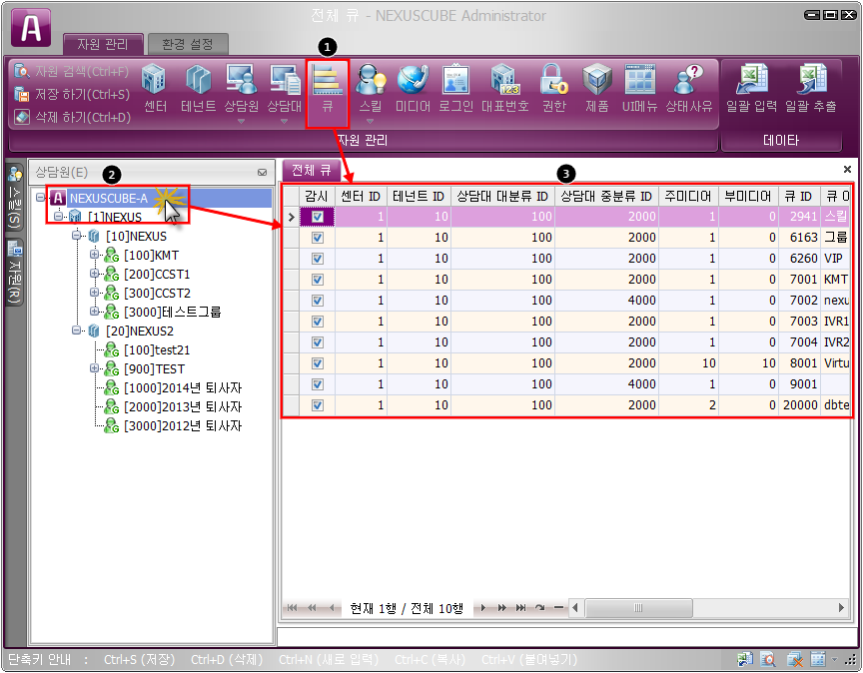Open the 미디어 globe-phone icon
The width and height of the screenshot is (863, 673).
point(413,88)
